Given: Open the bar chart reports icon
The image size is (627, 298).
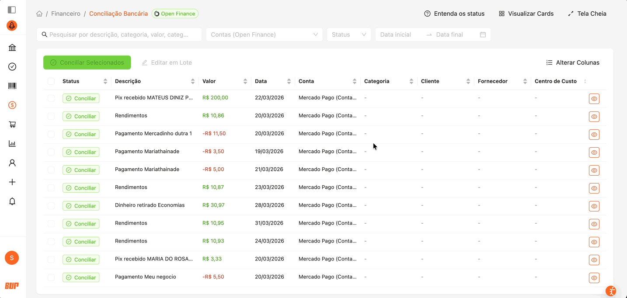Looking at the screenshot, I should 12,144.
